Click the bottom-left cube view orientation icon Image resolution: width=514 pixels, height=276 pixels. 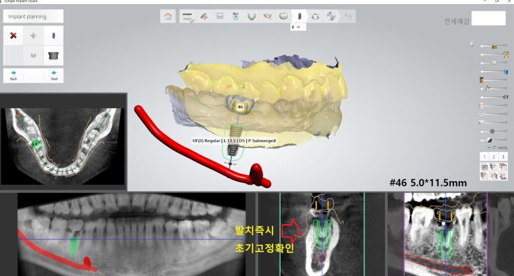(x=485, y=176)
